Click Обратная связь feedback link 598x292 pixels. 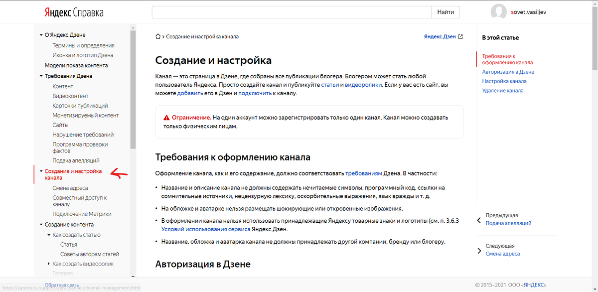tap(62, 285)
